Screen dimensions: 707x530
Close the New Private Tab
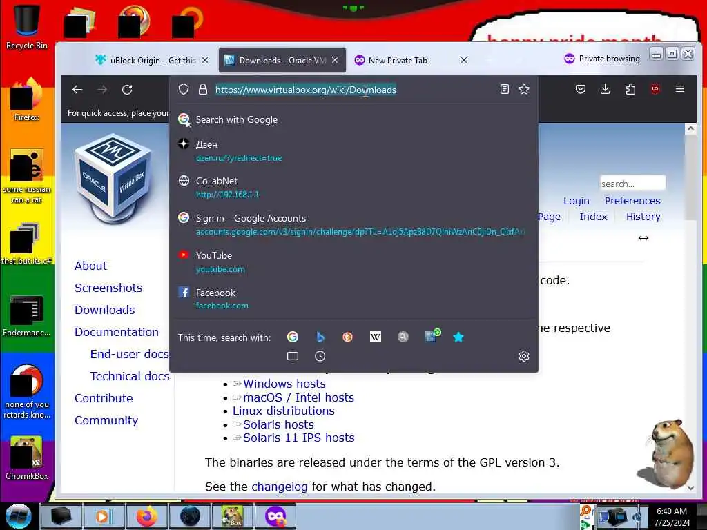[x=463, y=60]
